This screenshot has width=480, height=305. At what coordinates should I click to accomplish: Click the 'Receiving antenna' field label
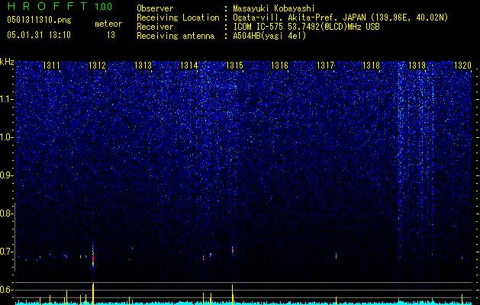176,36
